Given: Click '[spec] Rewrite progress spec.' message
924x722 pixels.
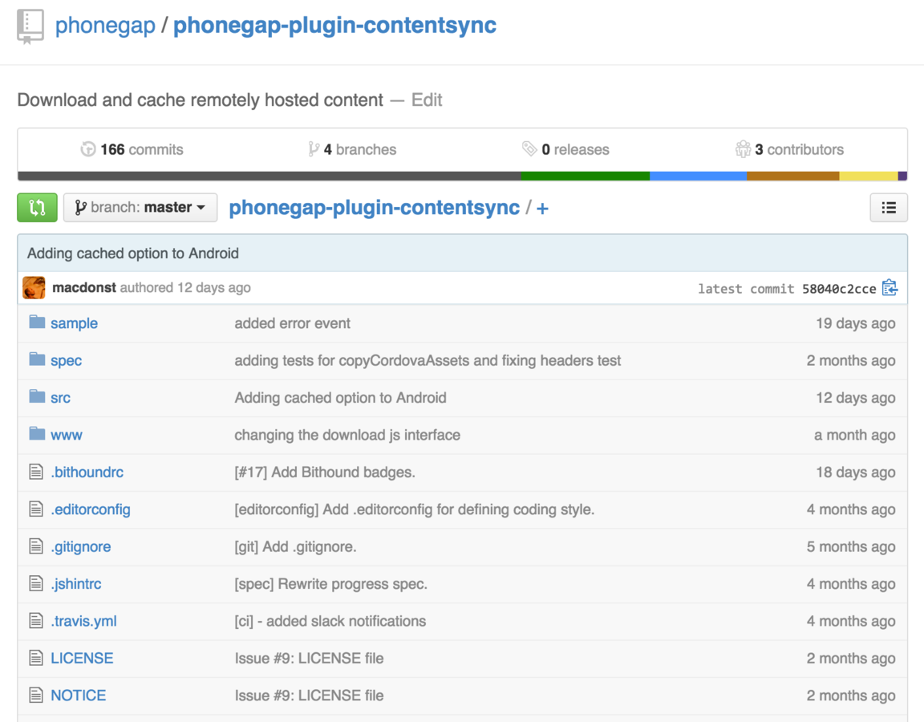Looking at the screenshot, I should pos(331,583).
